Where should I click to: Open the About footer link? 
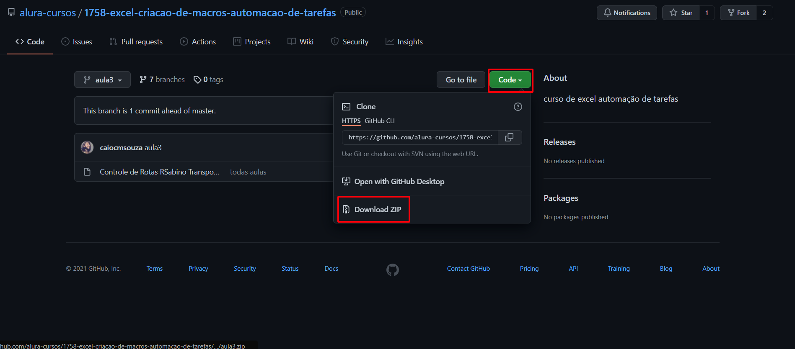click(x=711, y=269)
